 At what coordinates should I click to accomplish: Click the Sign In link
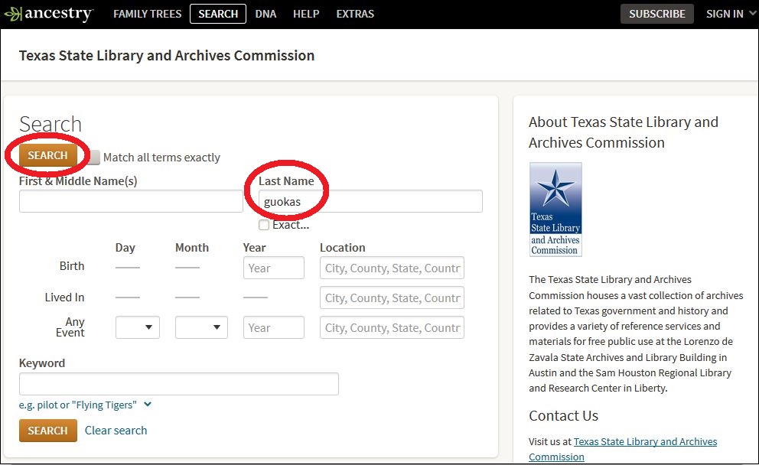point(724,14)
